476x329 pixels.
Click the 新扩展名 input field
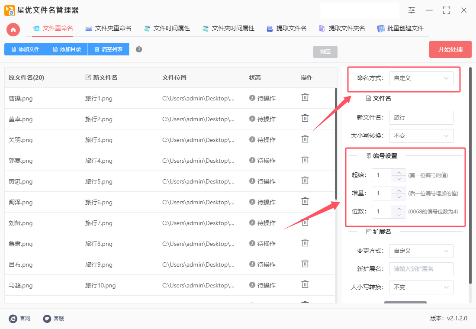coord(421,269)
